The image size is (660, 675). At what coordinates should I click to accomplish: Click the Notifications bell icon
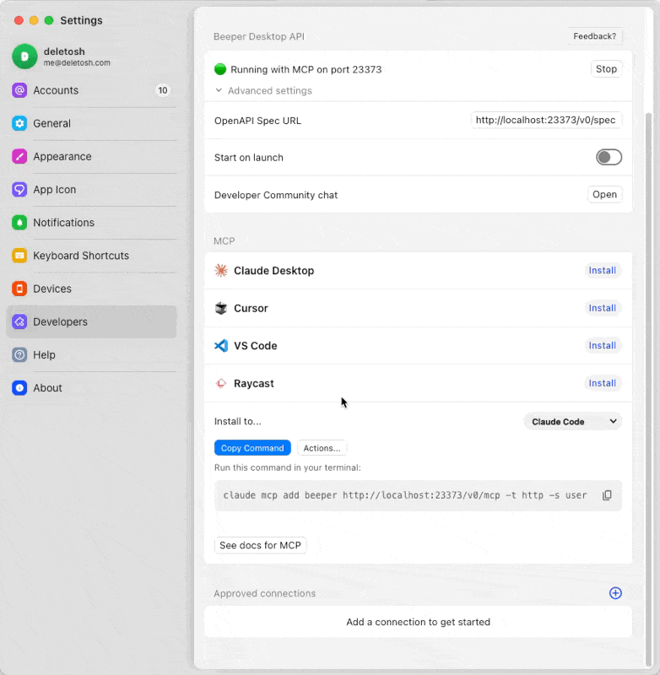tap(19, 223)
